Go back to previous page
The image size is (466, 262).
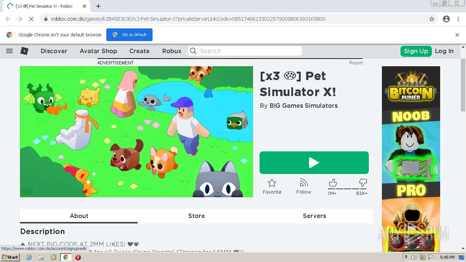(8, 19)
